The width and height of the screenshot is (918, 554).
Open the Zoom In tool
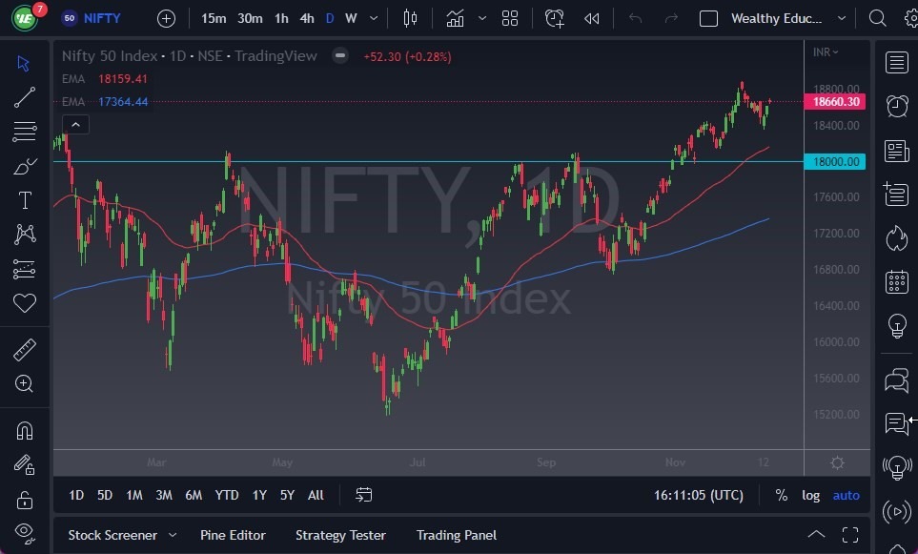pos(24,384)
